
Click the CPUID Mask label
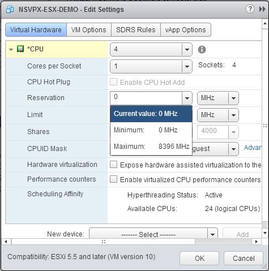pyautogui.click(x=47, y=149)
